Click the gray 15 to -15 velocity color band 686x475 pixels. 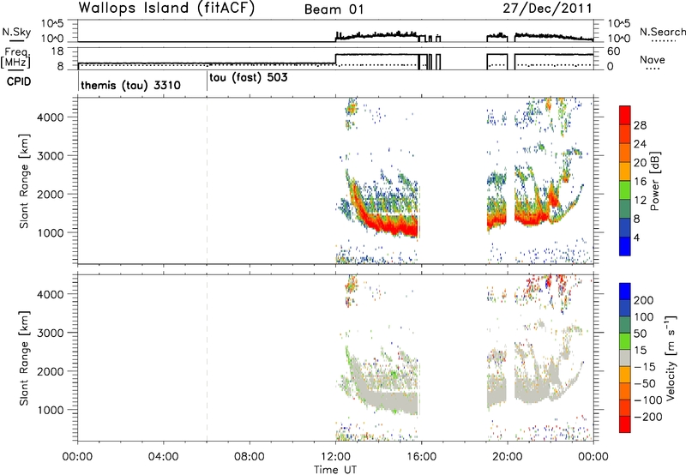[625, 358]
